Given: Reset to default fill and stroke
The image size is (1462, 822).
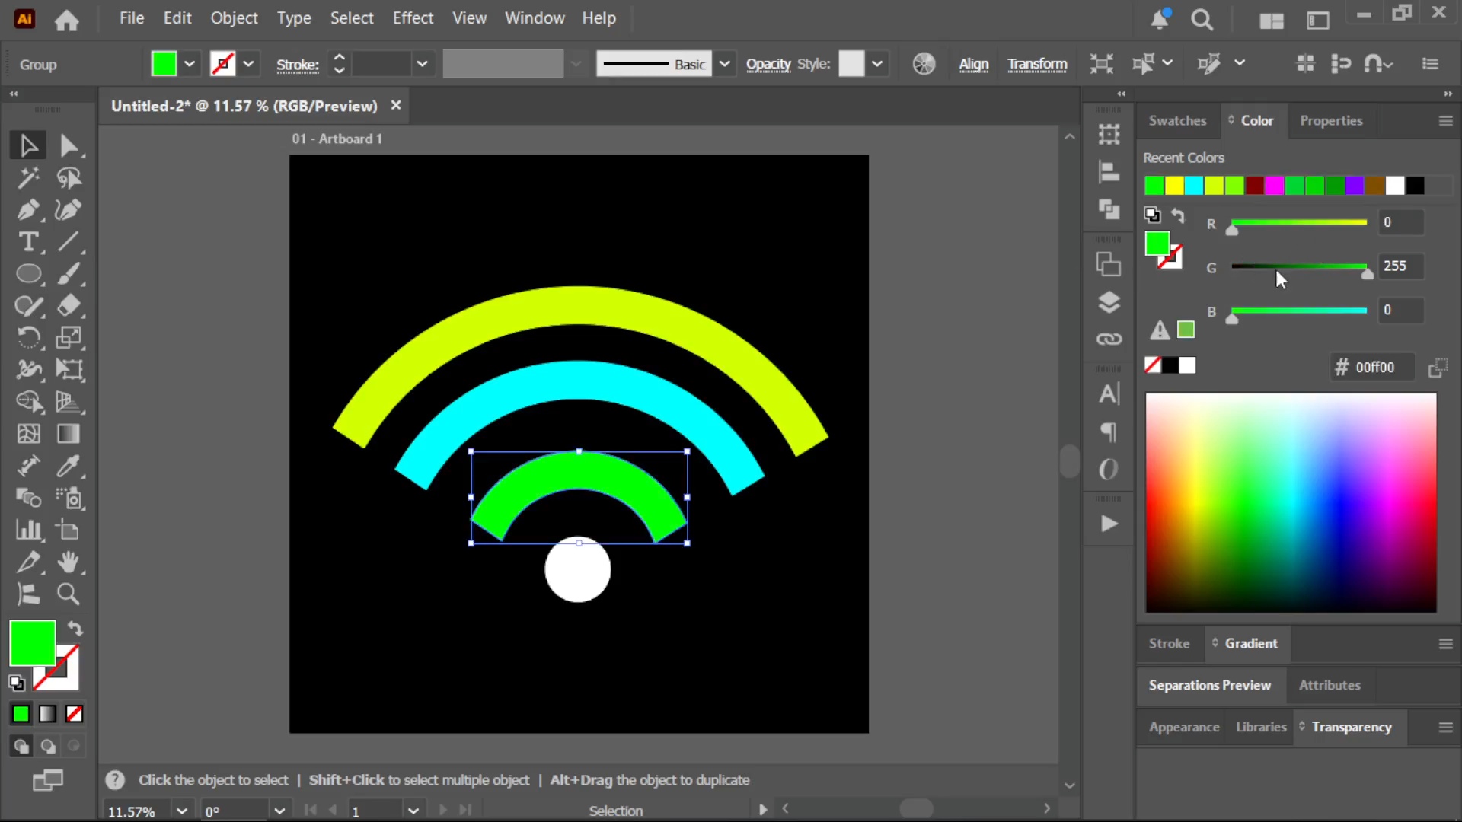Looking at the screenshot, I should (x=17, y=683).
